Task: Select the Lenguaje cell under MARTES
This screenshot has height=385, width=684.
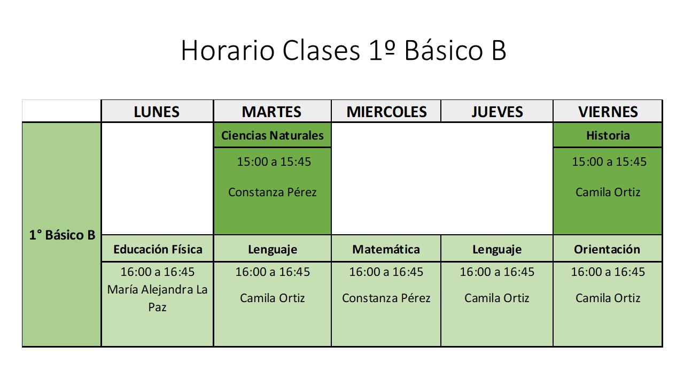Action: [x=272, y=249]
